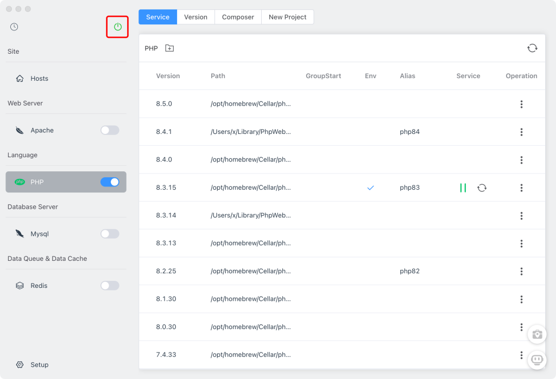The width and height of the screenshot is (556, 379).
Task: Open operation menu for PHP 8.5.0
Action: [x=521, y=104]
